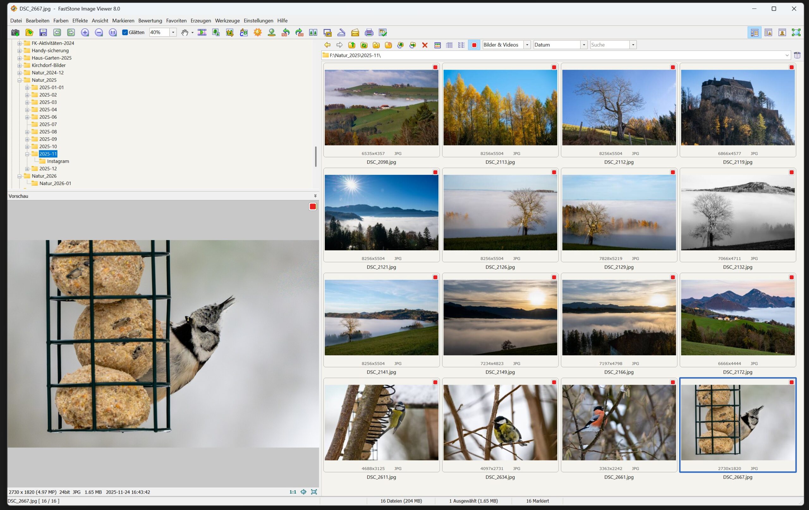Toggle red mark on DSC_2098.jpg thumbnail
The height and width of the screenshot is (510, 809).
click(x=435, y=68)
